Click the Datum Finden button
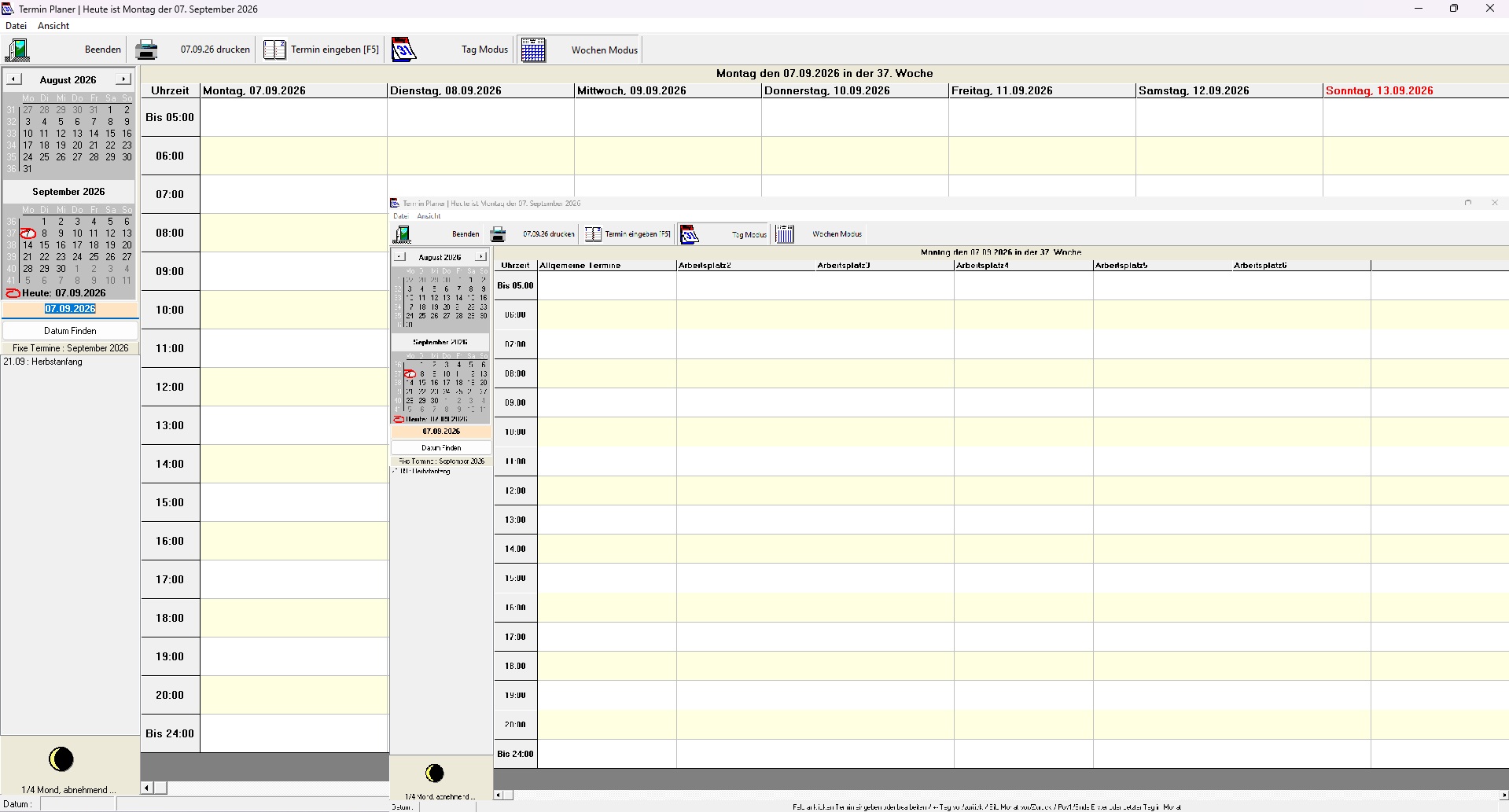Image resolution: width=1509 pixels, height=812 pixels. pyautogui.click(x=70, y=331)
